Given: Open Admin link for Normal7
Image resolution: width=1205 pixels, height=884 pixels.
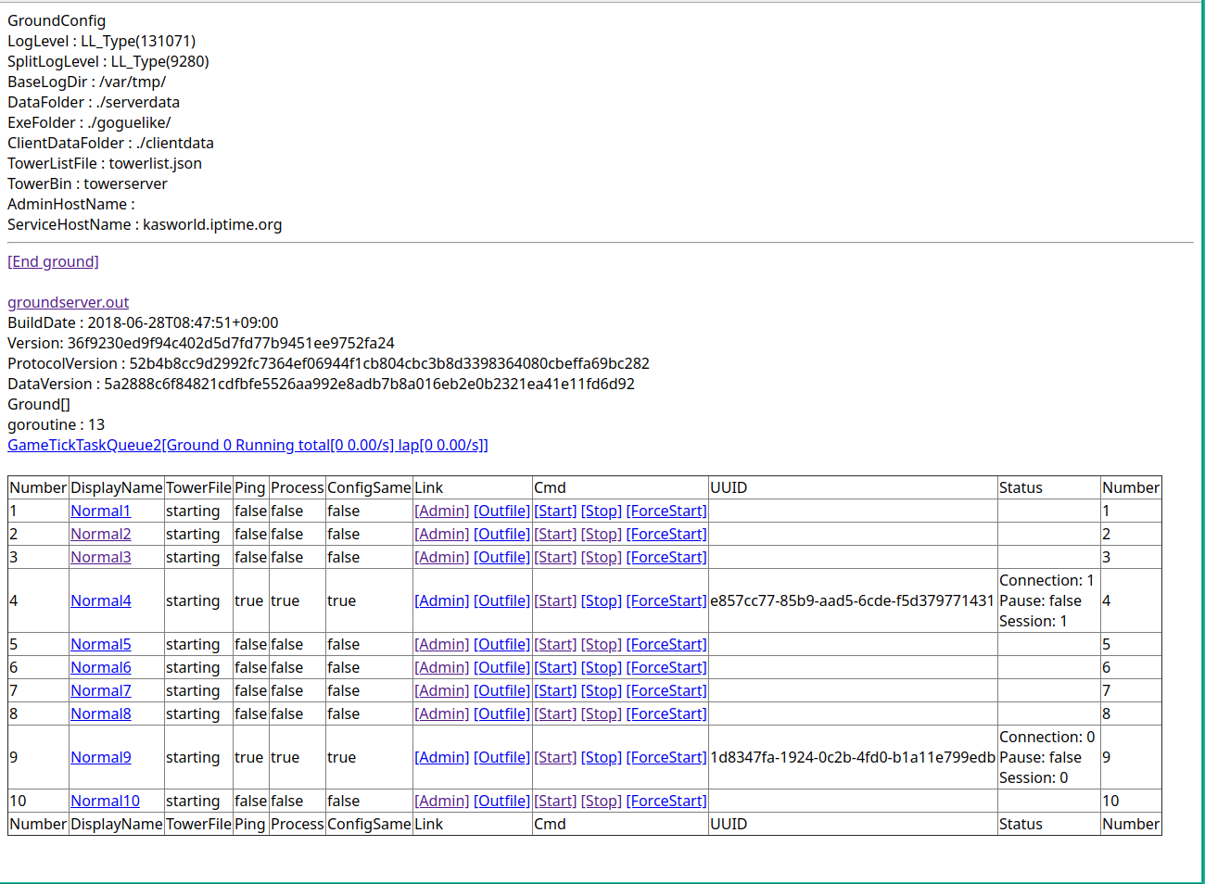Looking at the screenshot, I should click(442, 690).
